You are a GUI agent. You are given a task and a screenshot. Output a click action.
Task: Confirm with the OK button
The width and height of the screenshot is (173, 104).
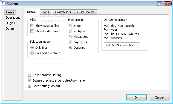point(136,97)
